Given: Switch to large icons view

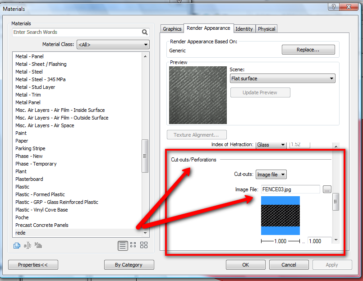Looking at the screenshot, I should pos(144,245).
